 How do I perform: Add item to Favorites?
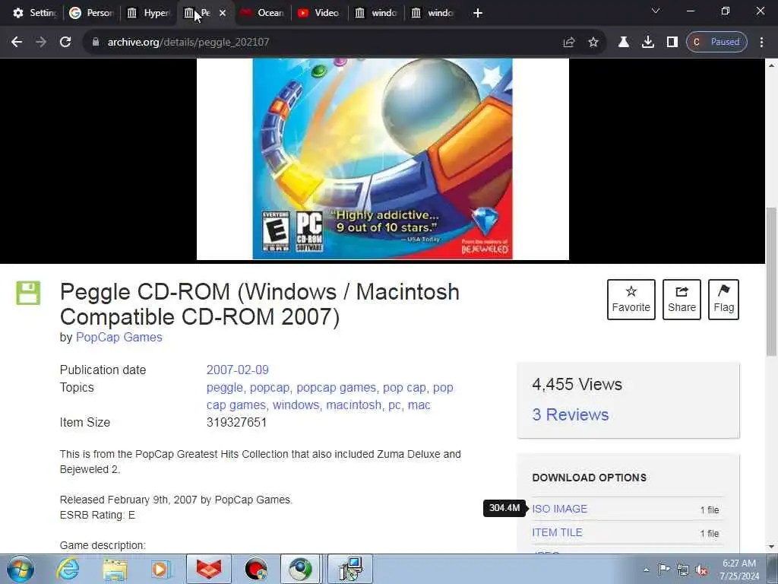[631, 300]
